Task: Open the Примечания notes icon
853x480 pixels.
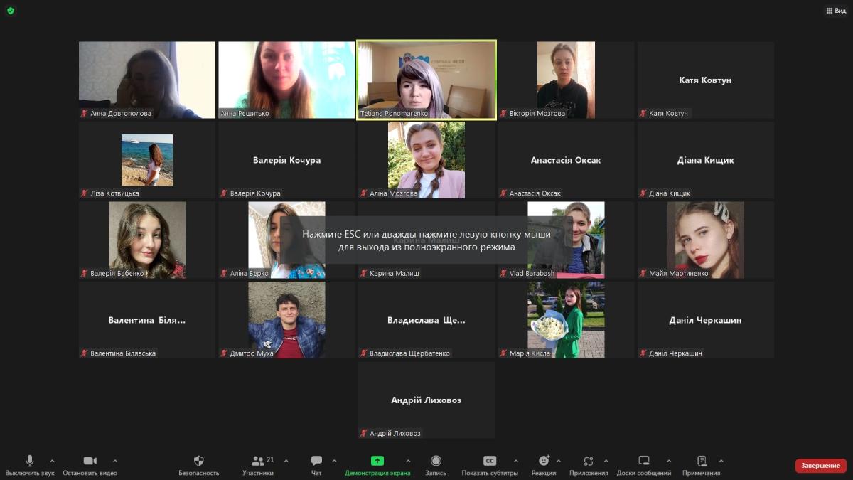Action: [702, 462]
